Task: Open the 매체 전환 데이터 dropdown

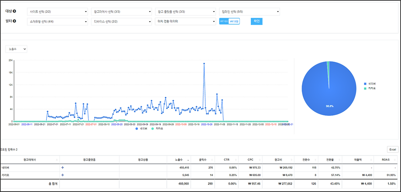Action: click(x=185, y=21)
